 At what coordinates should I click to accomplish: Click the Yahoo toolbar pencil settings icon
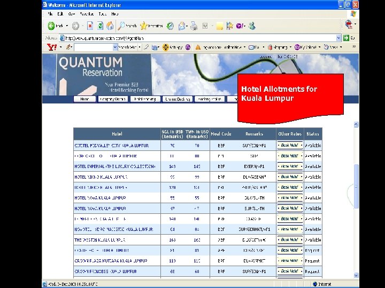click(x=69, y=47)
